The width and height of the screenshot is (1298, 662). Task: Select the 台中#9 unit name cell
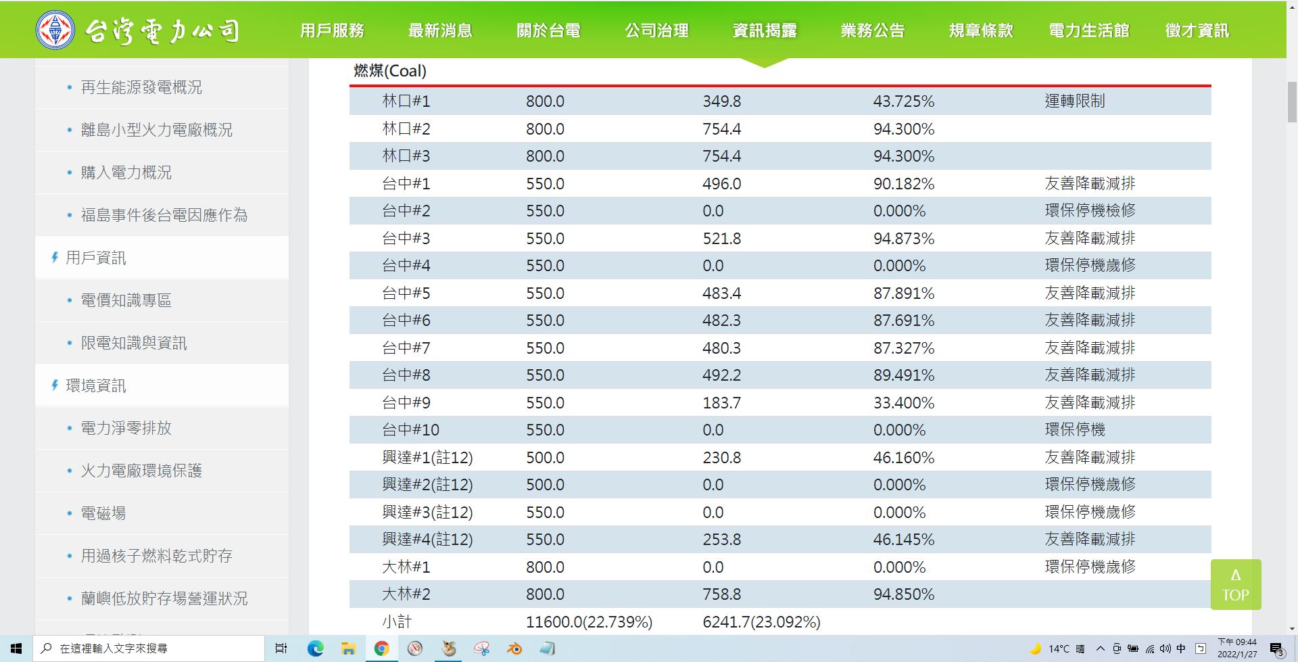406,403
